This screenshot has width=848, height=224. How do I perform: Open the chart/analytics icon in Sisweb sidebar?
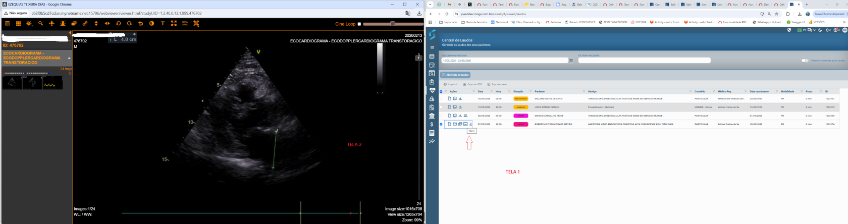coord(432,141)
